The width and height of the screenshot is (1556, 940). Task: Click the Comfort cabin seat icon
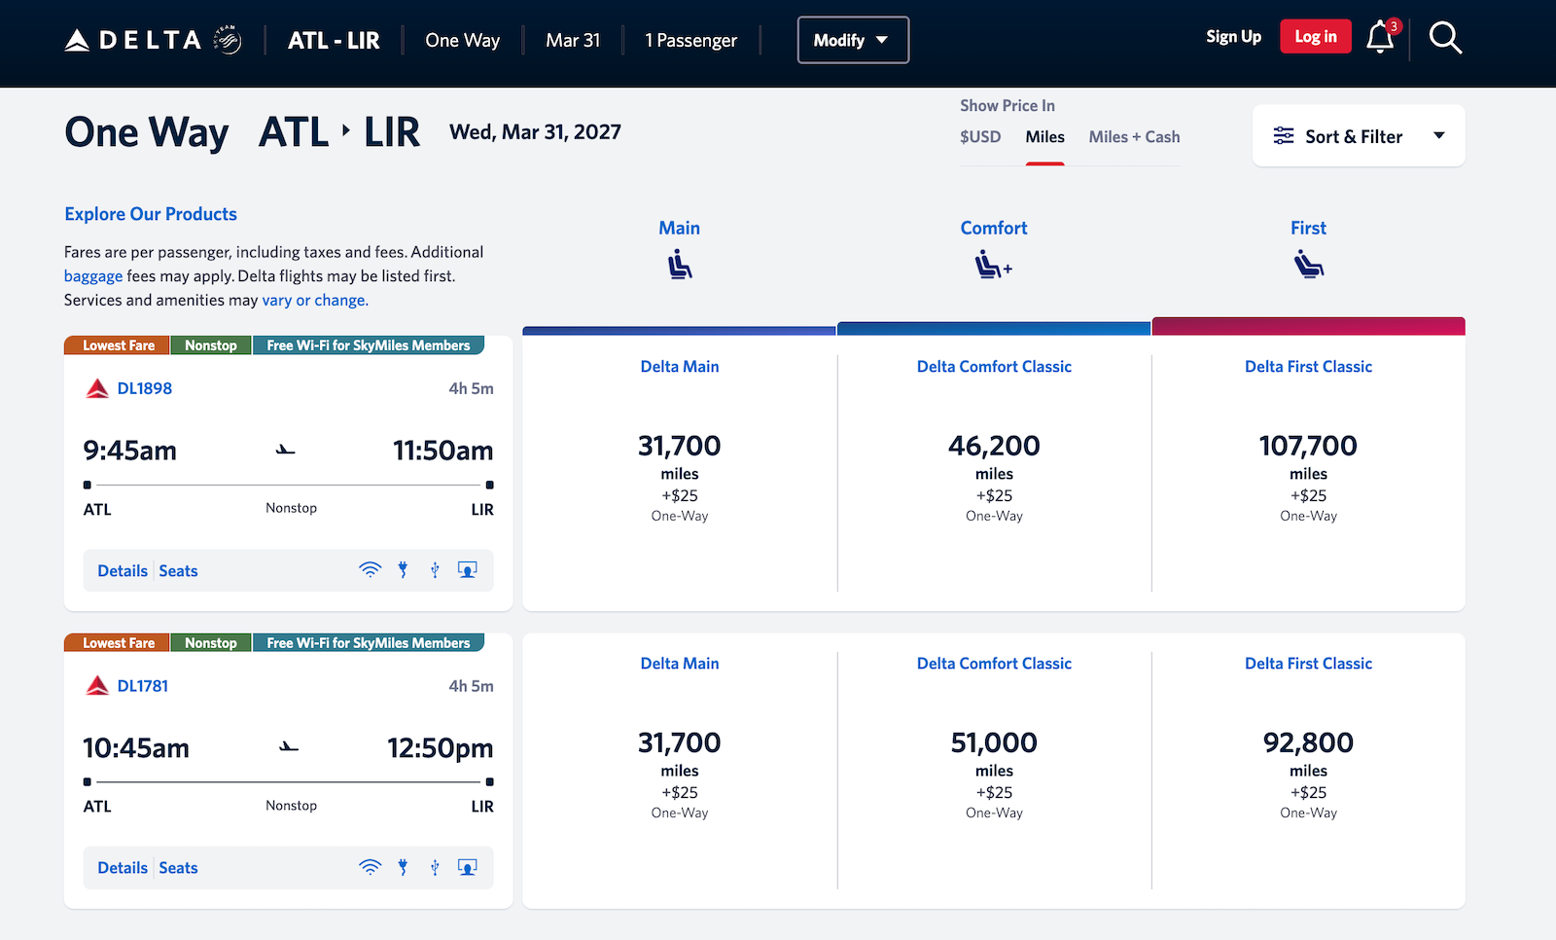(994, 264)
